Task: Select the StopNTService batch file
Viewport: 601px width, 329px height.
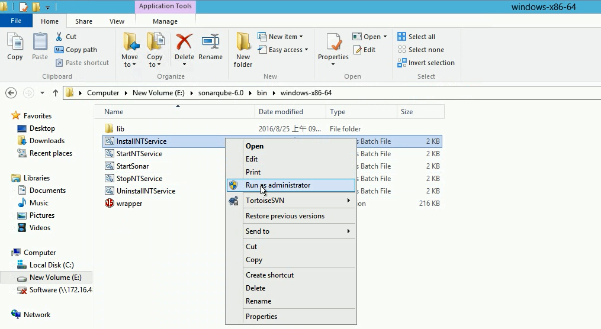Action: coord(139,179)
